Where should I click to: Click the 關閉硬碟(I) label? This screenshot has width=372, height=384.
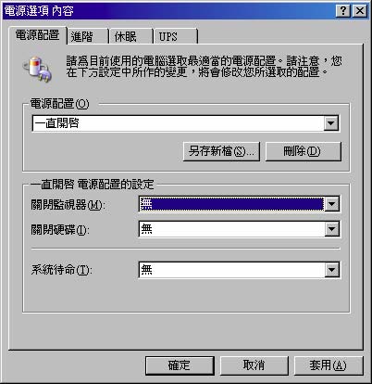point(60,230)
